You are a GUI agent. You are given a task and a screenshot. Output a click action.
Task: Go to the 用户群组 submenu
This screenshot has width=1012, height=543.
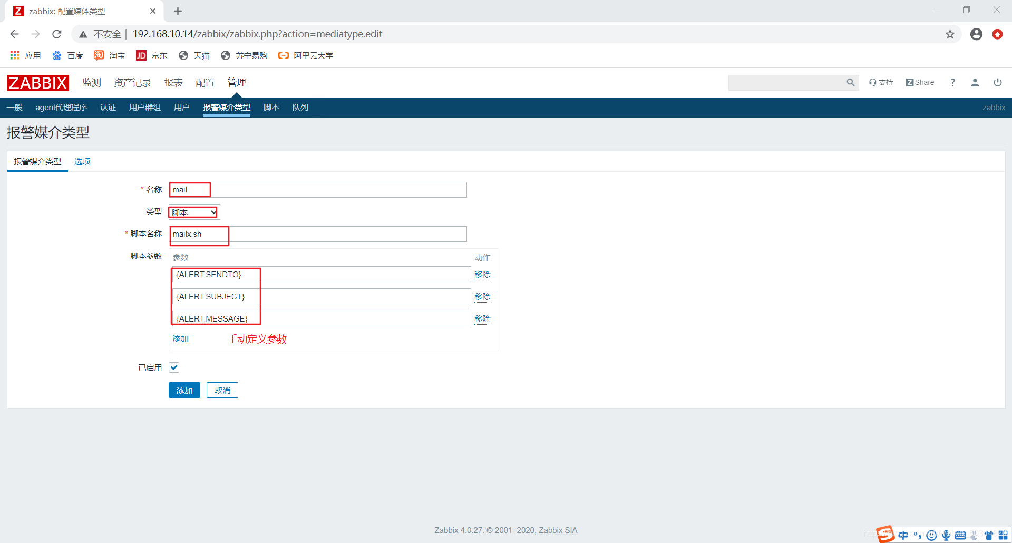[x=145, y=108]
